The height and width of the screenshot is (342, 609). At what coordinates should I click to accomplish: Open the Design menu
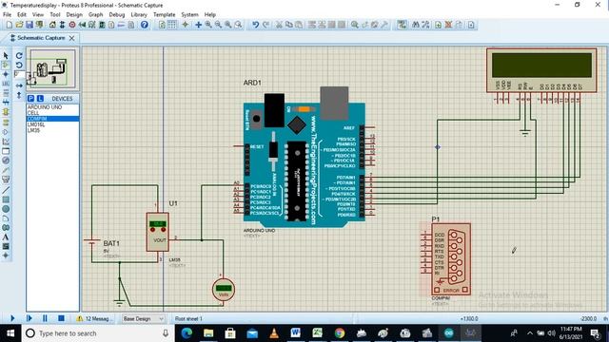point(74,14)
